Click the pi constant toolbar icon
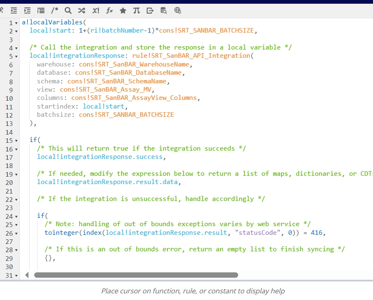This screenshot has height=300, width=373. pos(136,10)
